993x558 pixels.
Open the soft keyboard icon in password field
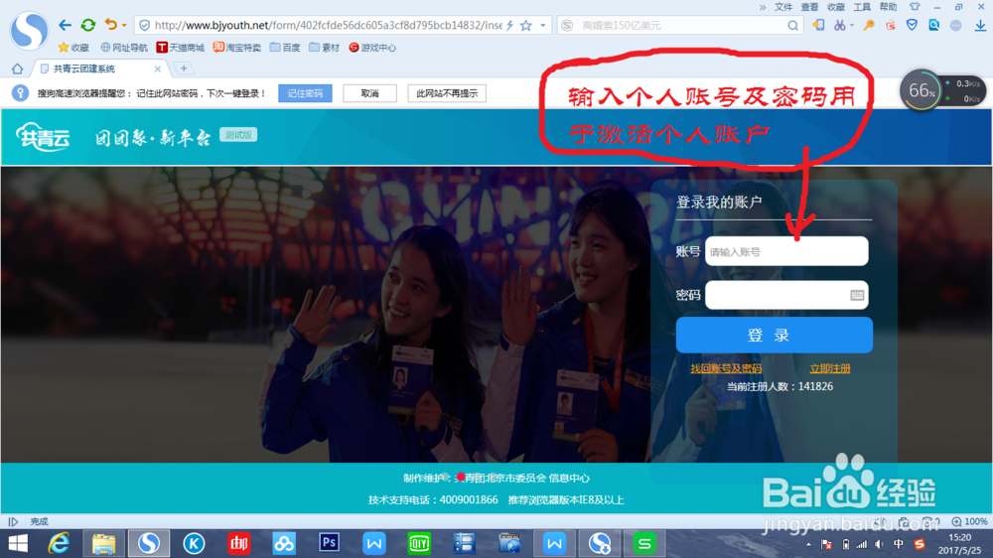[857, 295]
